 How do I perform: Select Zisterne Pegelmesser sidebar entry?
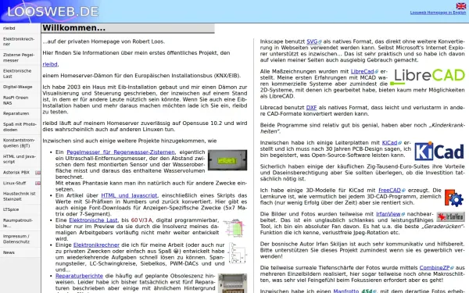tap(20, 57)
